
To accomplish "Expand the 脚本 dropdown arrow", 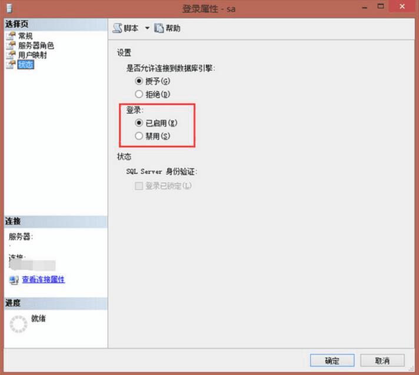I will coord(147,28).
